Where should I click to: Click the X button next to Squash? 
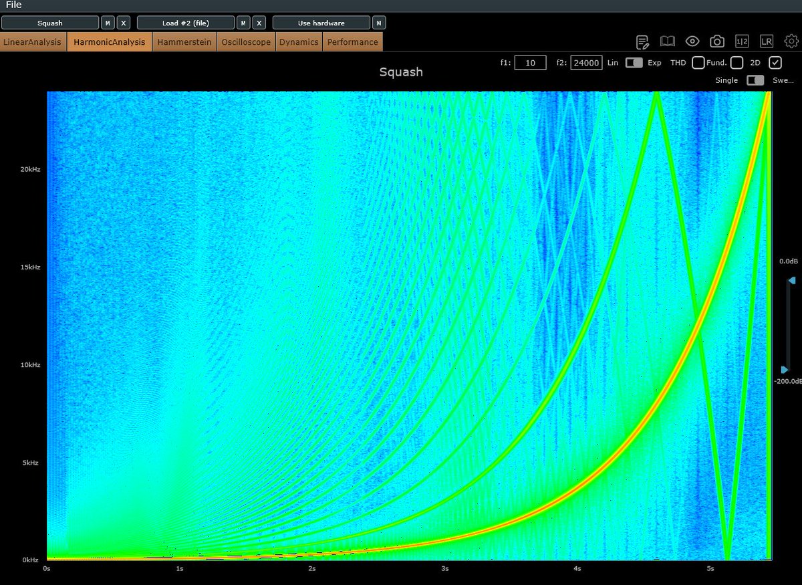[x=124, y=23]
